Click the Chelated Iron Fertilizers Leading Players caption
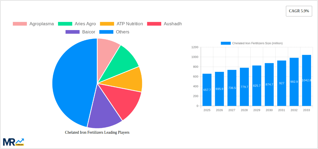This screenshot has height=149, width=318. pyautogui.click(x=97, y=132)
